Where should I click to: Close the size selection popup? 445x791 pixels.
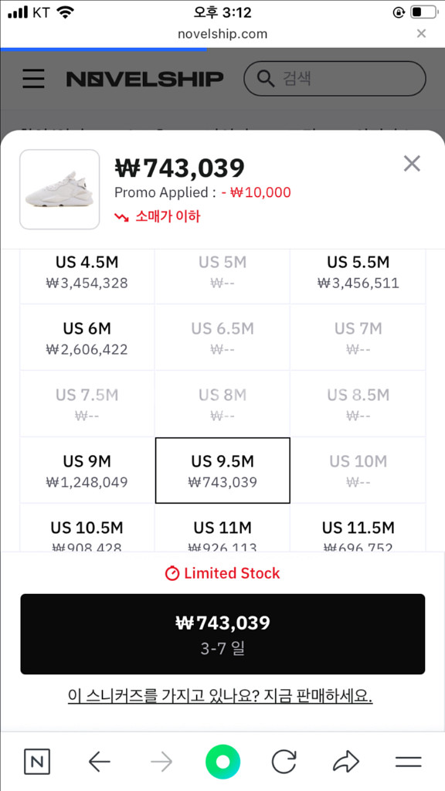pos(412,163)
